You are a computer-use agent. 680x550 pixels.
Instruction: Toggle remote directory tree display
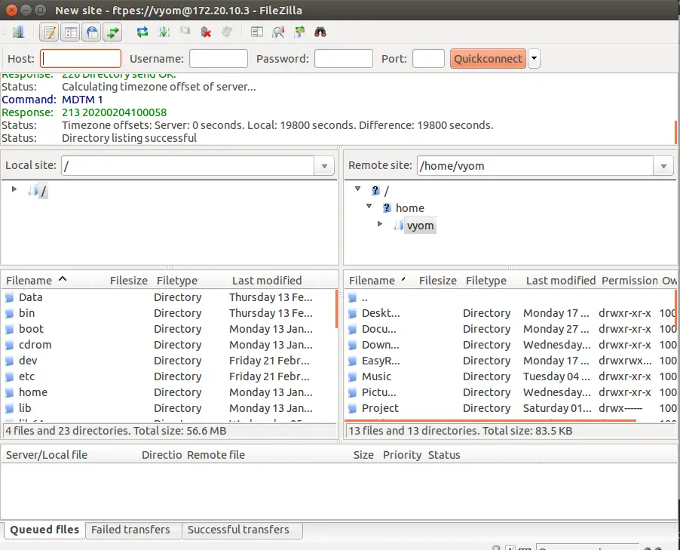(91, 32)
